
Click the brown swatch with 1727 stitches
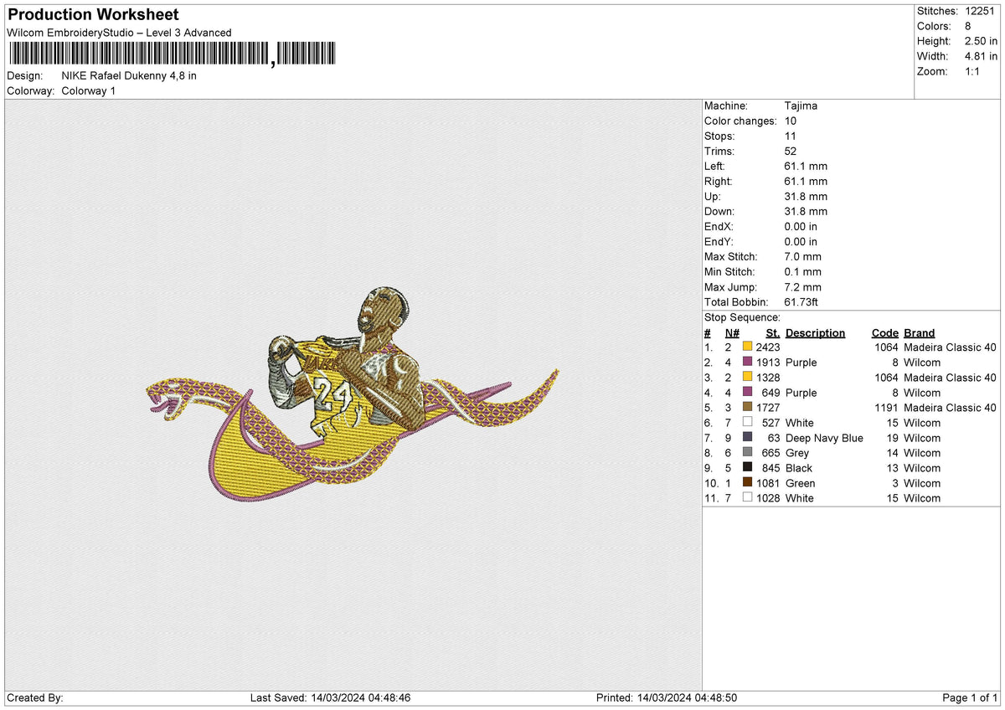point(747,407)
